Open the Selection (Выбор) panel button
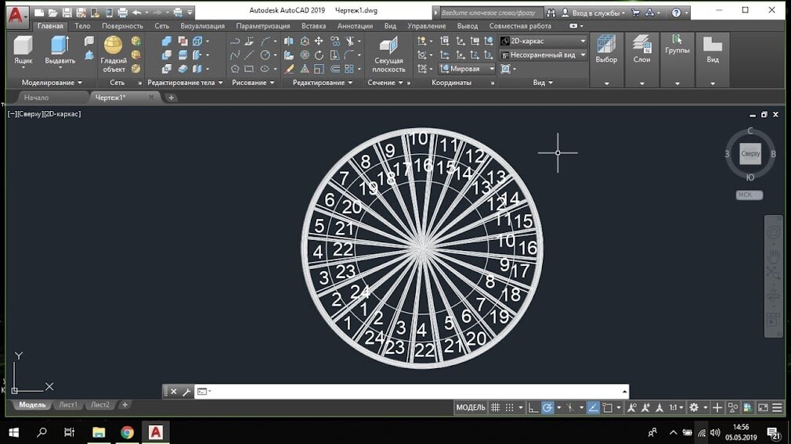 606,59
